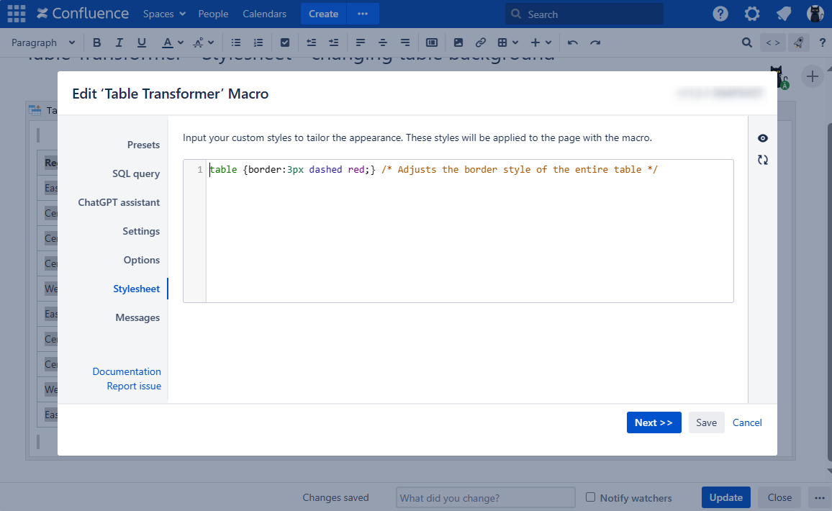Open the page actions ellipsis menu

(x=819, y=498)
